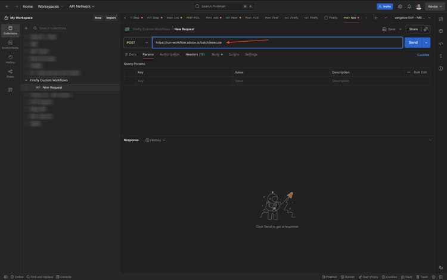Viewport: 447px width, 280px height.
Task: Open the Collections sidebar panel
Action: 10,30
